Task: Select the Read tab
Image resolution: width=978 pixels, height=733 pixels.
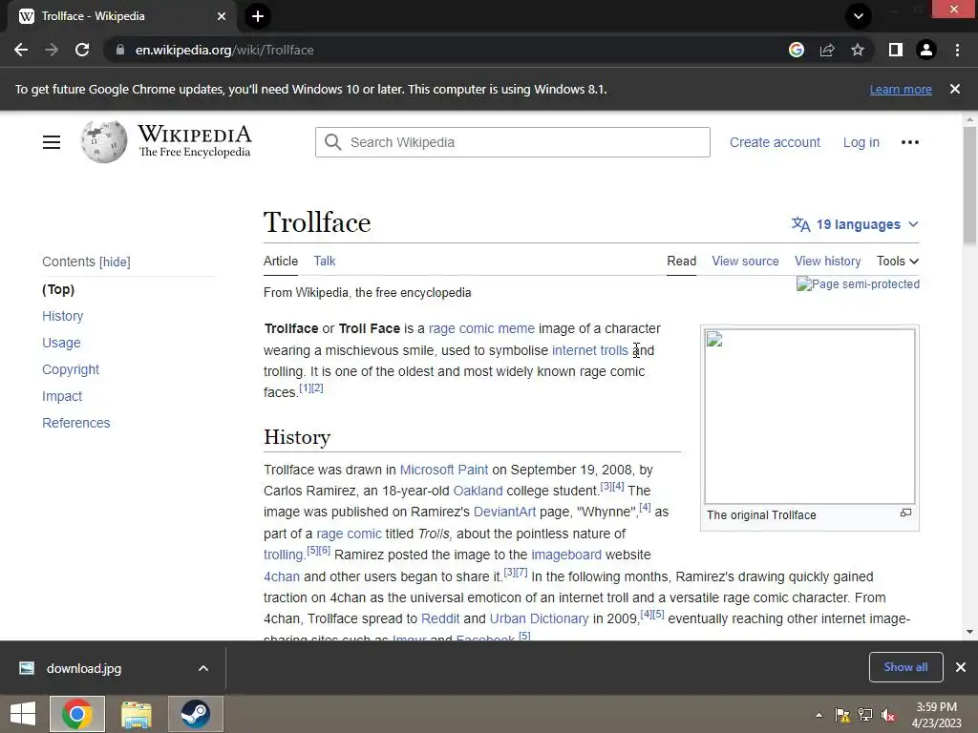Action: 681,262
